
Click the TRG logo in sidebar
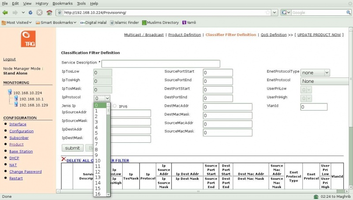[28, 39]
